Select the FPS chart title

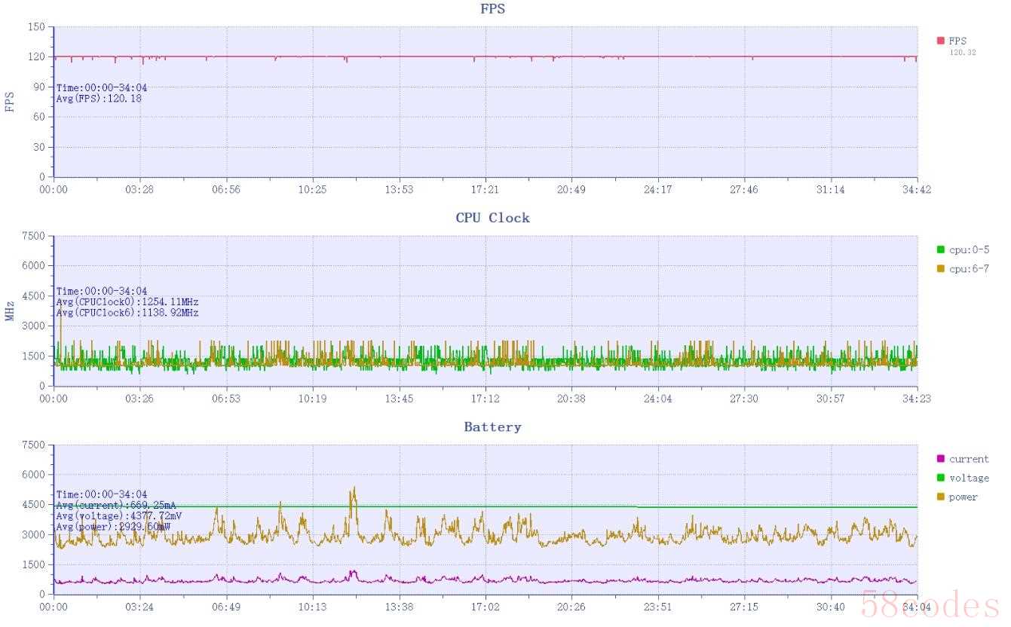pos(492,9)
